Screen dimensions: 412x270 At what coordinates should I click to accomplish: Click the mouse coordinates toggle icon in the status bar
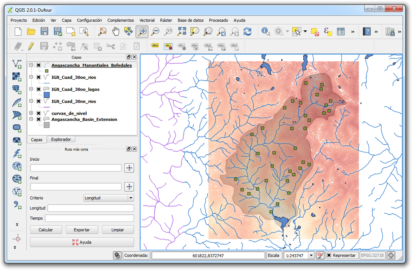point(117,255)
